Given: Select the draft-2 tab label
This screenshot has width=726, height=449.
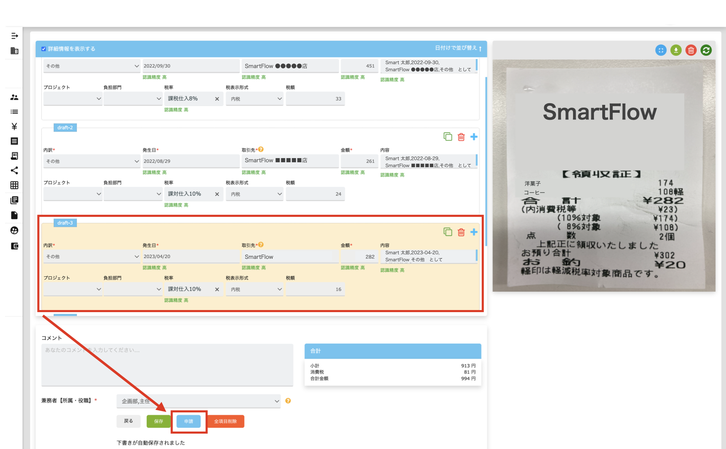Looking at the screenshot, I should click(65, 128).
